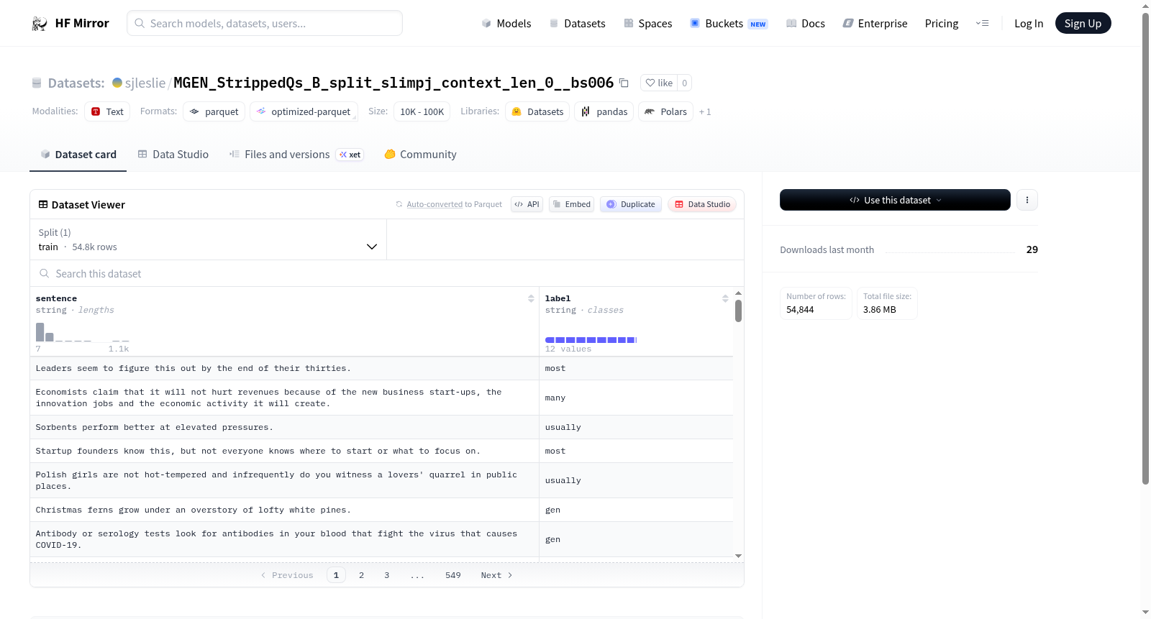The width and height of the screenshot is (1151, 619).
Task: Expand the navigation overflow menu icon
Action: coord(982,24)
